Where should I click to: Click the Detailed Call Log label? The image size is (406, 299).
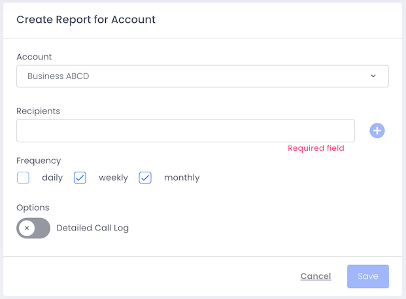[x=92, y=228]
